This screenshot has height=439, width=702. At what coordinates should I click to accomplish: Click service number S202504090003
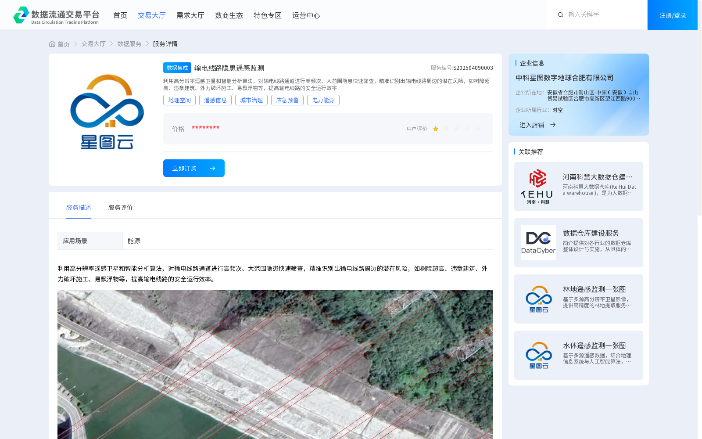[473, 68]
